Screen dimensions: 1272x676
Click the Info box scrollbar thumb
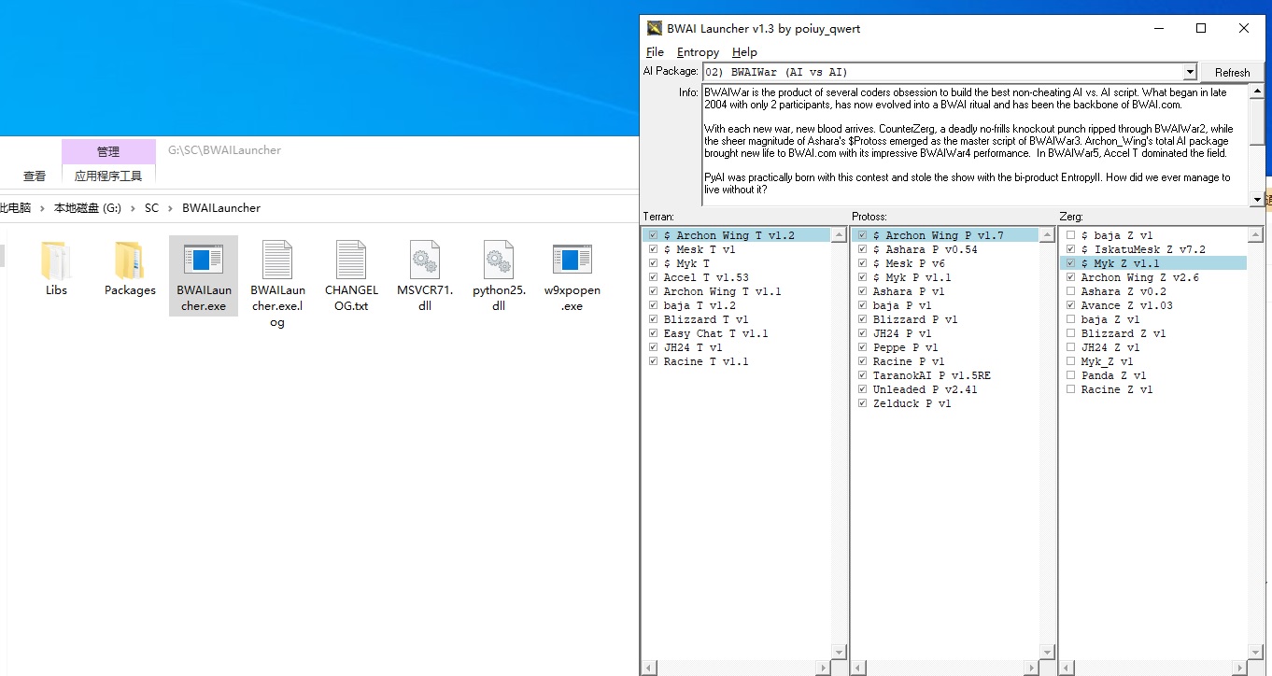[x=1257, y=122]
